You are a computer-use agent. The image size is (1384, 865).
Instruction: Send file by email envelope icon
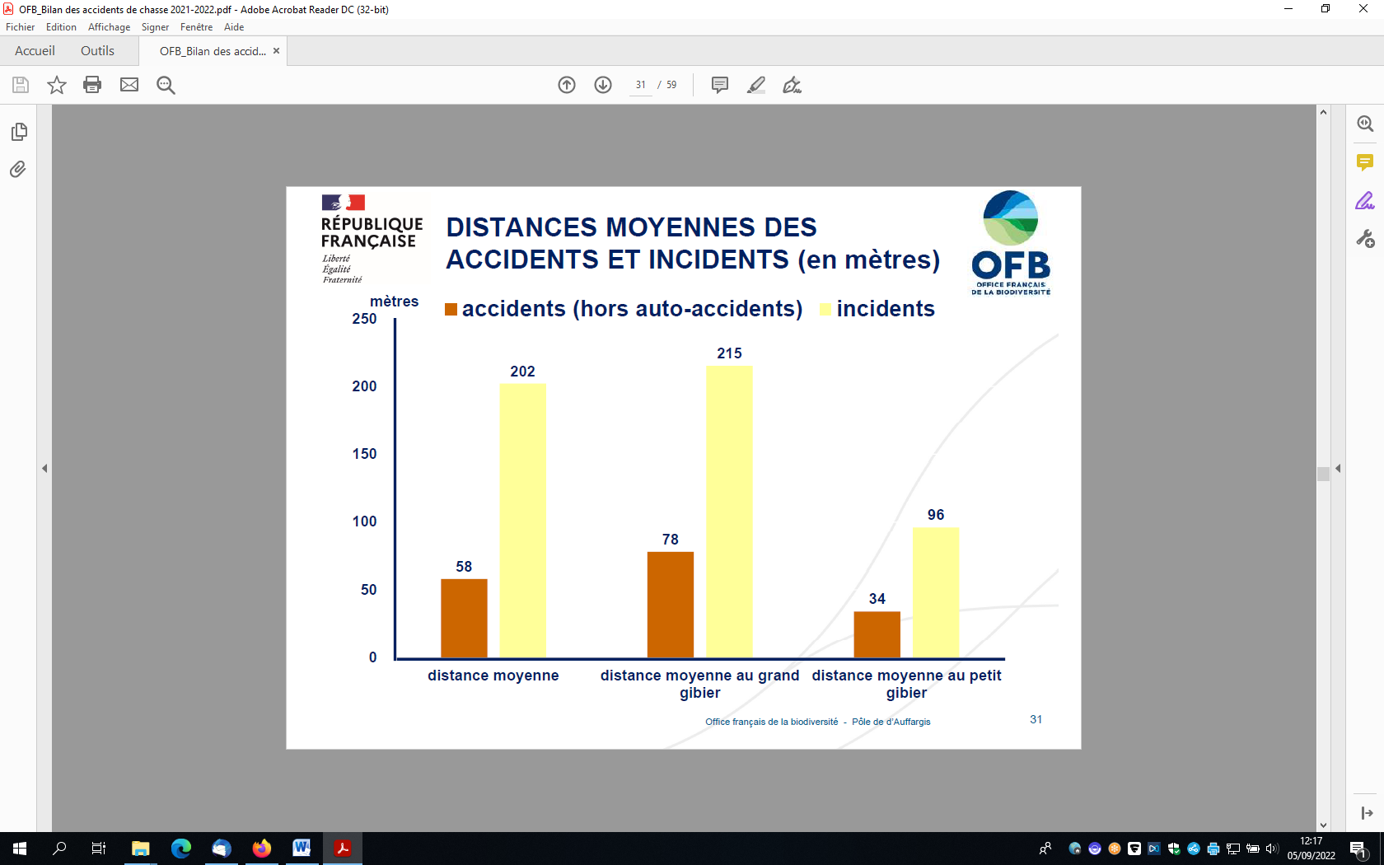[129, 85]
